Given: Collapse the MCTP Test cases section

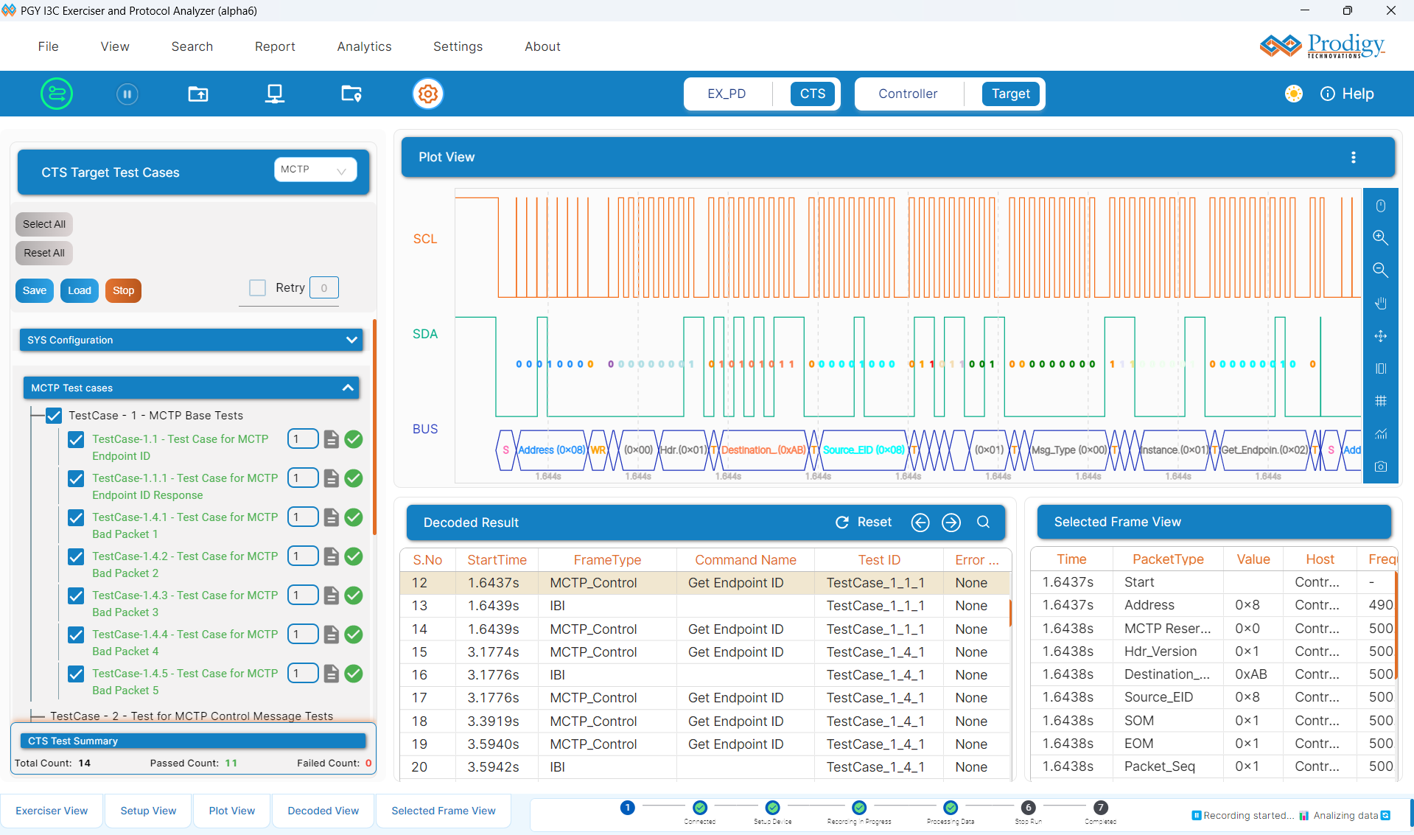Looking at the screenshot, I should [x=348, y=388].
